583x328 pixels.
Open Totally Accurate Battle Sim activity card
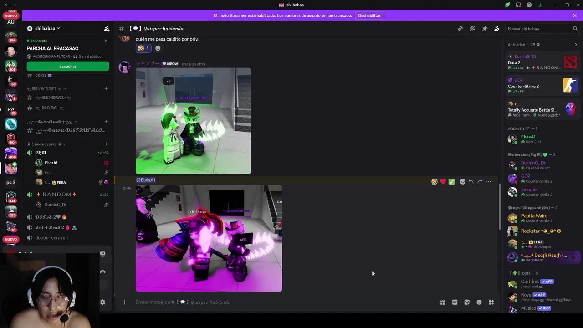click(x=542, y=109)
